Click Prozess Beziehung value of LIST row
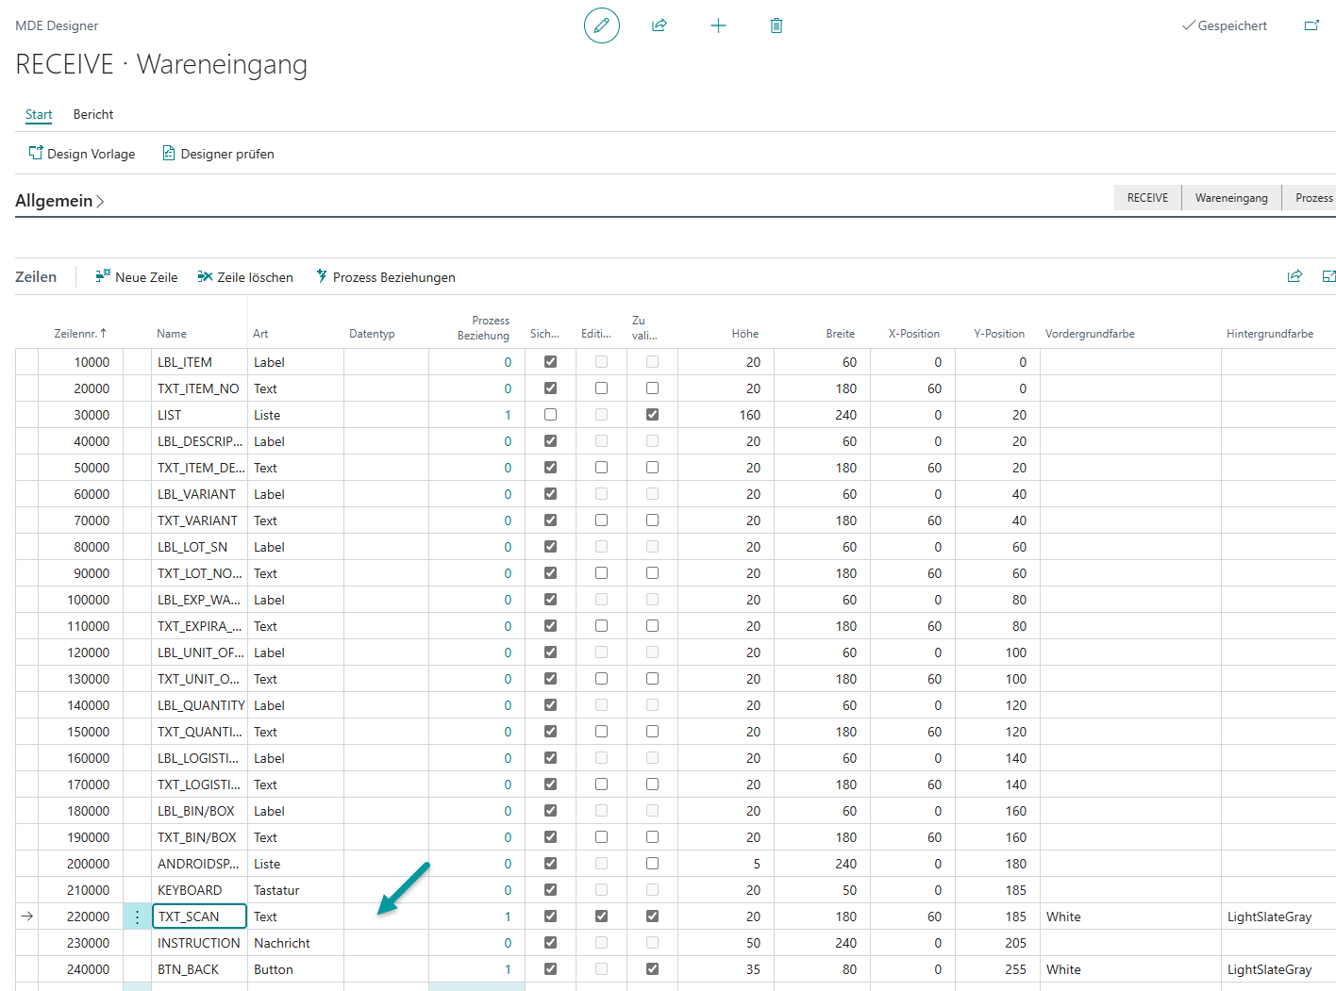Viewport: 1336px width, 991px height. pos(508,415)
